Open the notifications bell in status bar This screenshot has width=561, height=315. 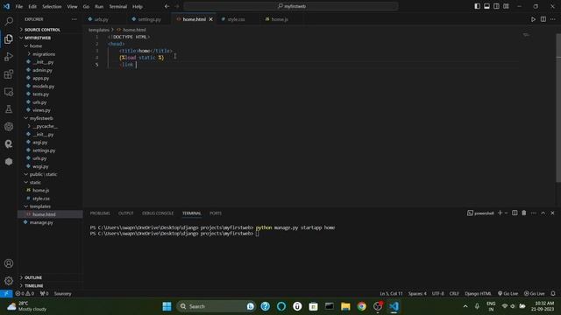pyautogui.click(x=553, y=294)
